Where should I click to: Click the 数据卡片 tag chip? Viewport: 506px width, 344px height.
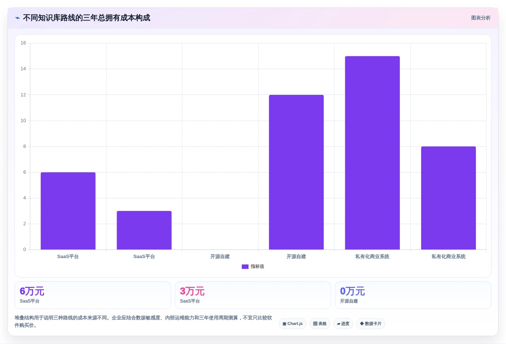click(x=371, y=324)
